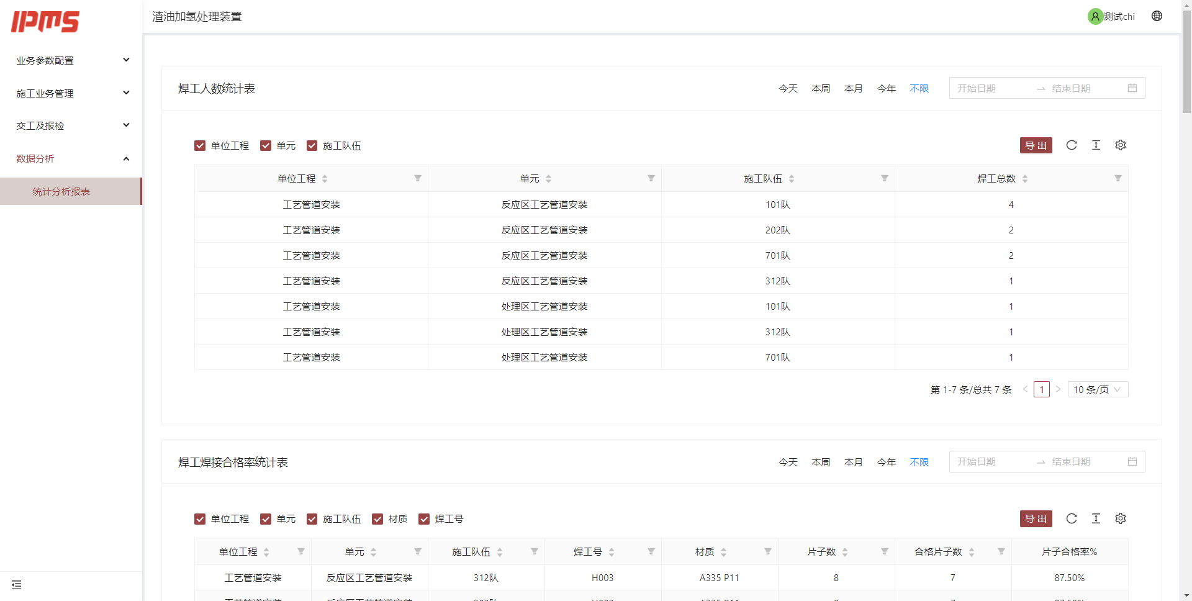This screenshot has height=601, width=1192.
Task: Select 本周 filter in 焊工人数统计表
Action: point(821,88)
